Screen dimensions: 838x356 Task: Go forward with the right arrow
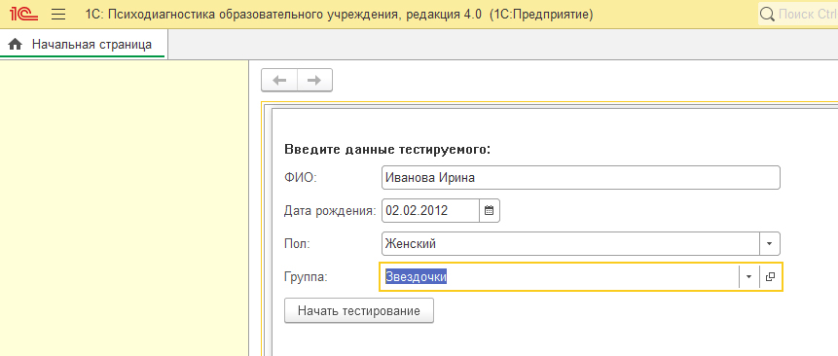click(x=314, y=80)
